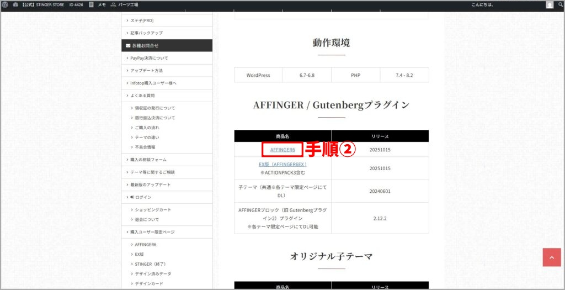Image resolution: width=565 pixels, height=290 pixels.
Task: Open the AFFINGER6 product link in table
Action: pos(282,150)
